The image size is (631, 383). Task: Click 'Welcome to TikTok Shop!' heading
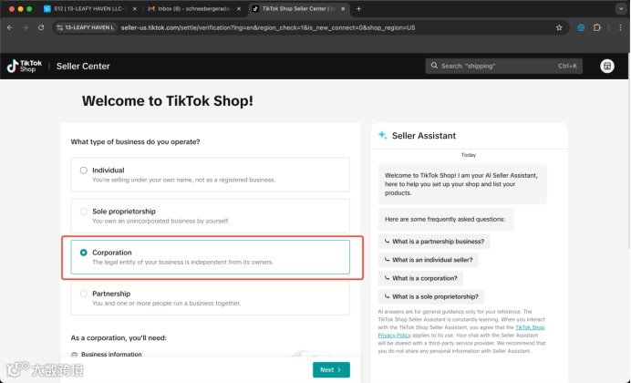168,100
